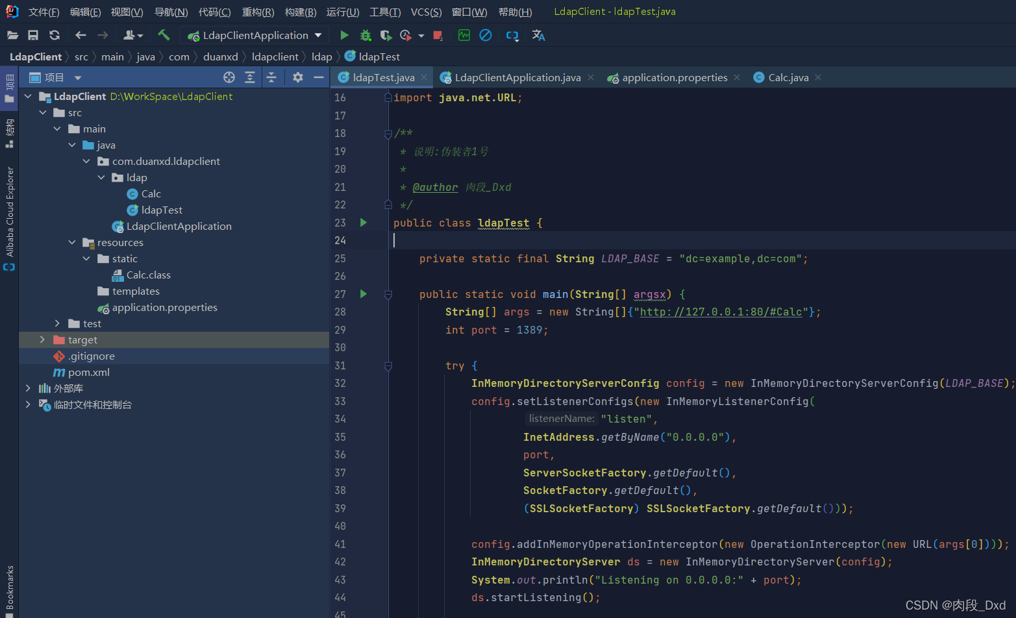Open the 构建(B) menu
The height and width of the screenshot is (618, 1016).
tap(301, 12)
